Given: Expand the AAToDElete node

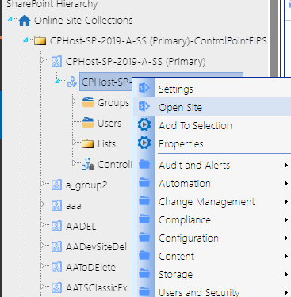Looking at the screenshot, I should (42, 266).
